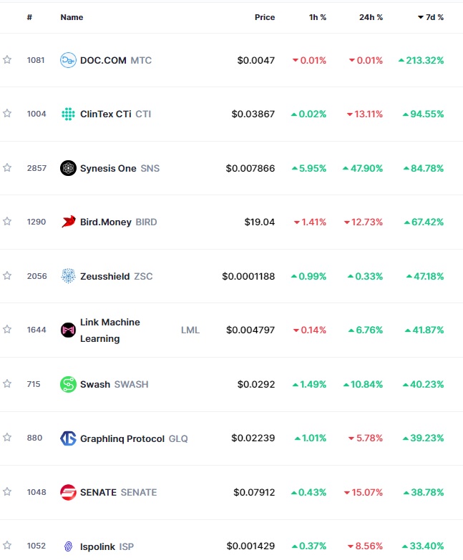Open the green Swash logo icon
463x560 pixels.
point(68,384)
